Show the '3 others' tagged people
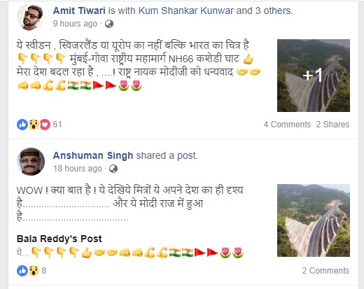 (x=273, y=10)
